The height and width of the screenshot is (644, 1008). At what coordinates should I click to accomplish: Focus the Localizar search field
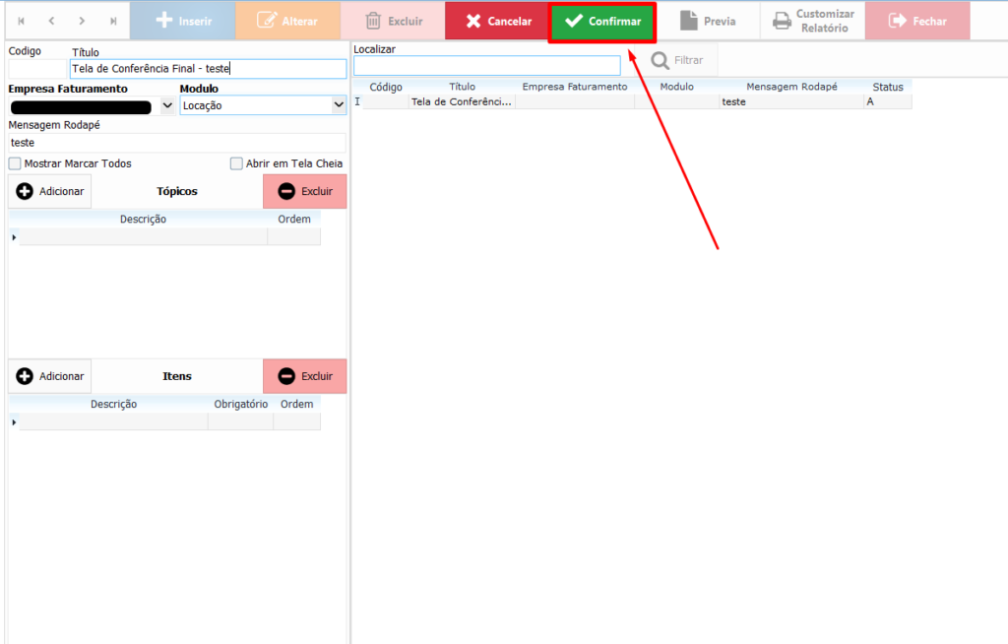point(486,66)
